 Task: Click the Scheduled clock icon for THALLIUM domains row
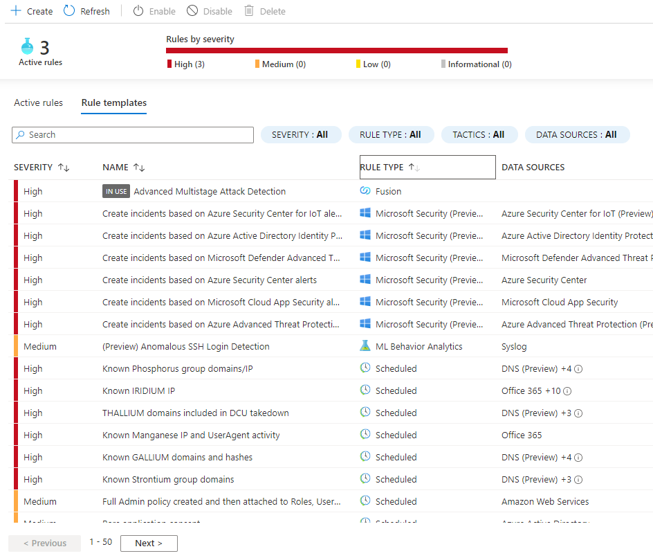[x=365, y=412]
